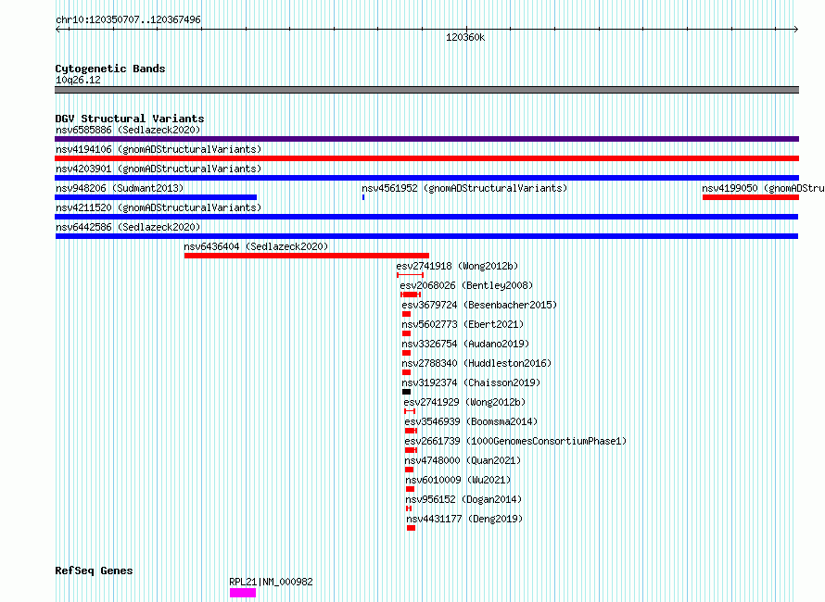Click the nsv6442586 (Sedlazeck2020) label
Image resolution: width=825 pixels, height=602 pixels.
click(x=128, y=227)
